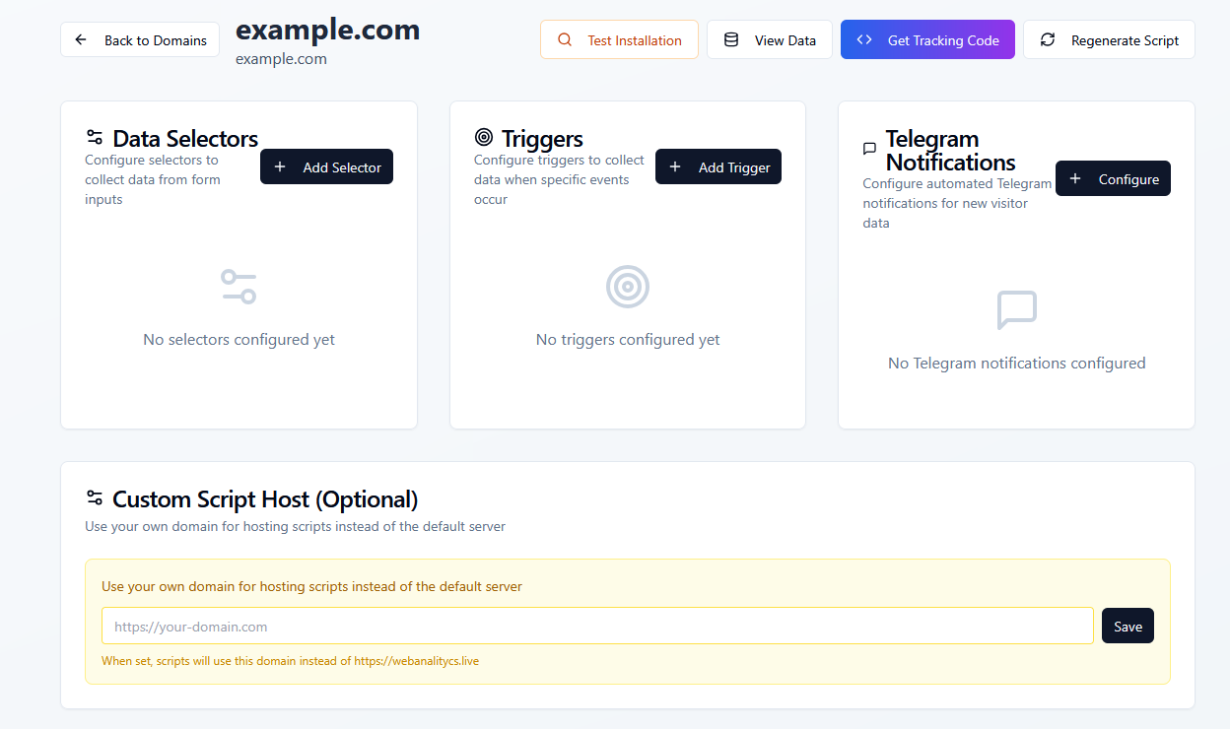Open Telegram Configure button
Viewport: 1230px width, 729px height.
[x=1113, y=179]
